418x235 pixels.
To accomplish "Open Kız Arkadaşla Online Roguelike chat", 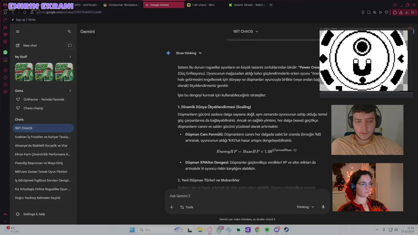I will point(43,189).
